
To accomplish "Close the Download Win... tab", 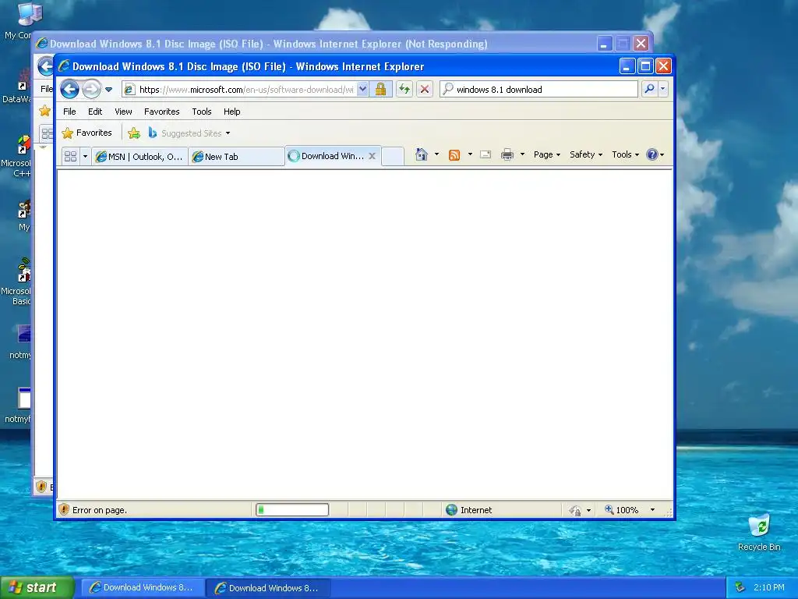I will (x=372, y=156).
